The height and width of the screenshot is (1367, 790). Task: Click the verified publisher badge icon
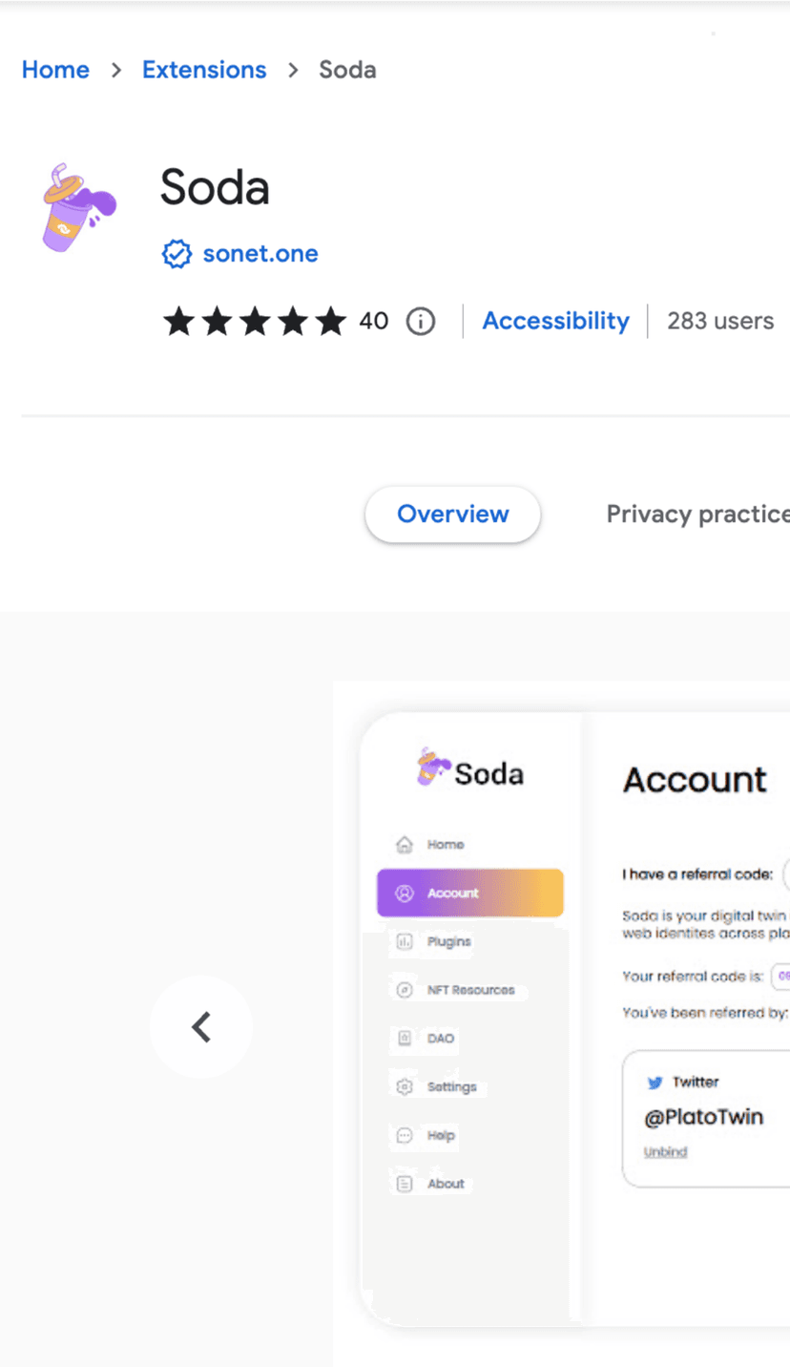(x=177, y=254)
